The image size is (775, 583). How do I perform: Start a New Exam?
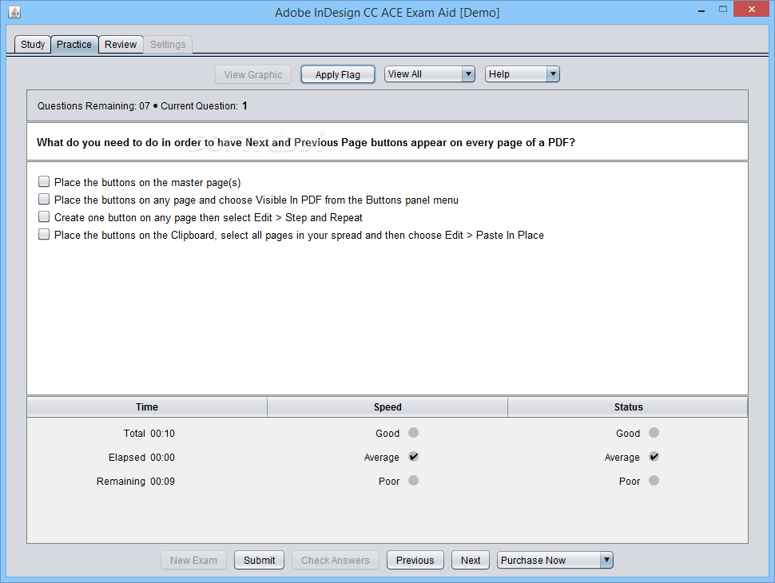click(x=193, y=561)
